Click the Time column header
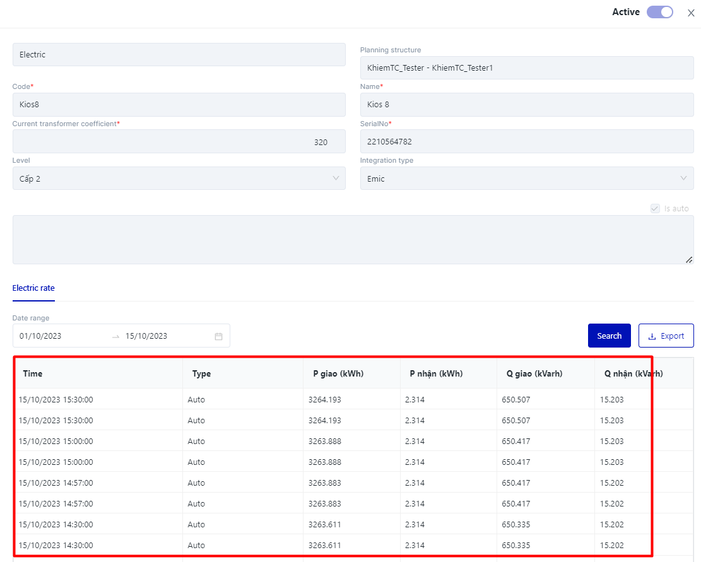This screenshot has width=701, height=562. click(x=33, y=373)
